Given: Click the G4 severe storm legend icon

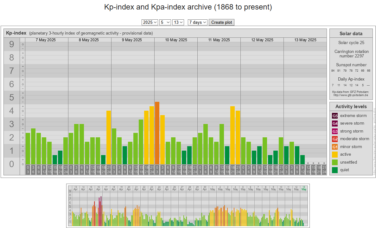Looking at the screenshot, I should (x=335, y=123).
